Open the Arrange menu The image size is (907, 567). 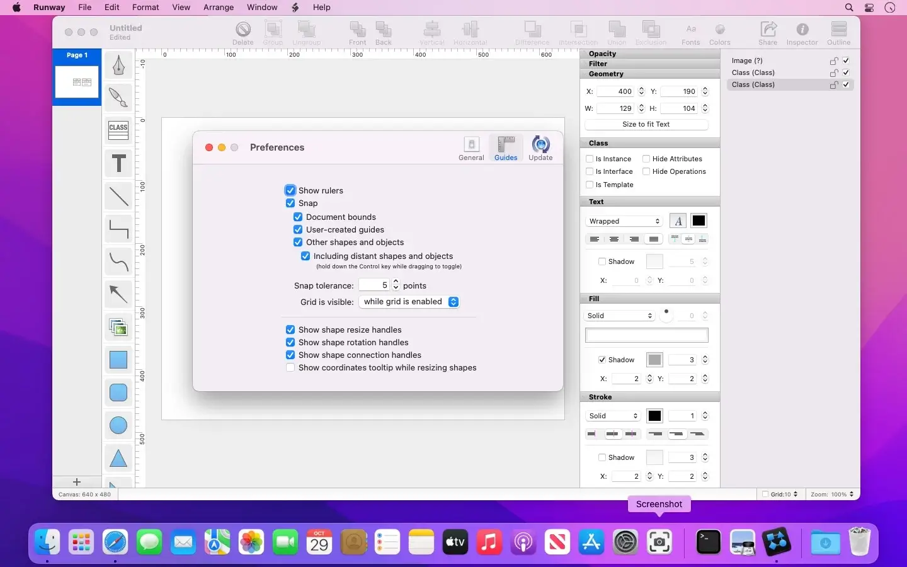point(219,8)
